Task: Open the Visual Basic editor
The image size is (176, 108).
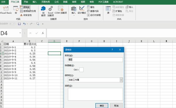Action: (6, 10)
